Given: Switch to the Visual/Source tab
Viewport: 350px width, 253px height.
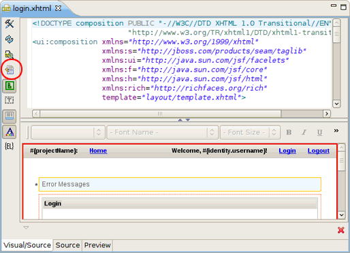Looking at the screenshot, I should (27, 245).
